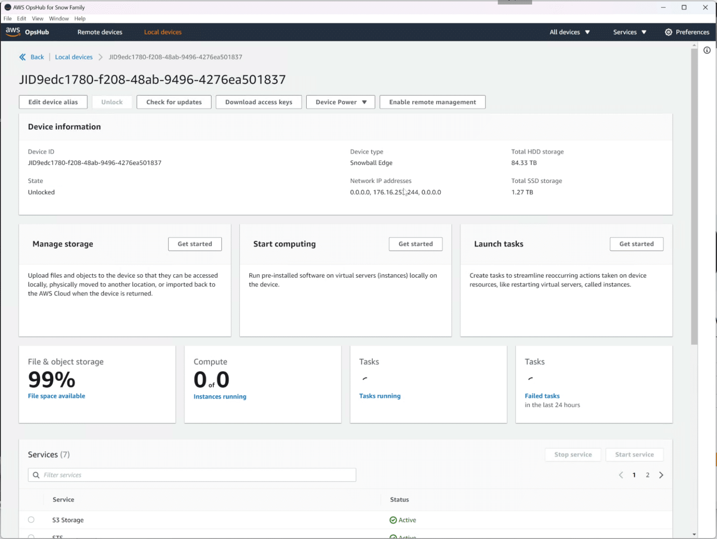This screenshot has height=539, width=717.
Task: Click the Stop service button
Action: tap(573, 455)
